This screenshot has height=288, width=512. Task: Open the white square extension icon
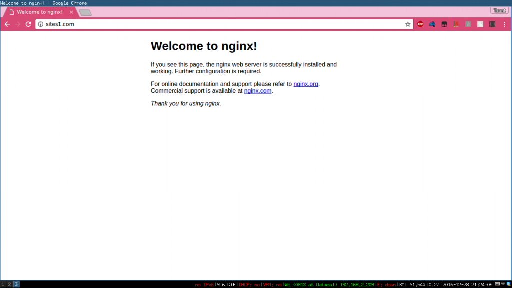(480, 24)
